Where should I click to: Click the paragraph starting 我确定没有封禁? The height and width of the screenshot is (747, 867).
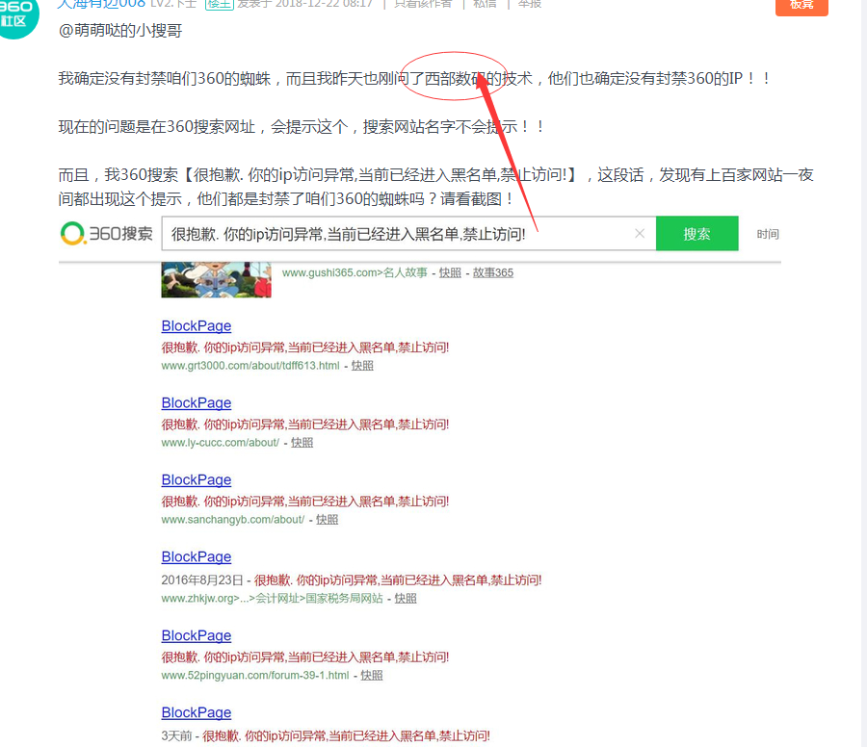pos(414,79)
